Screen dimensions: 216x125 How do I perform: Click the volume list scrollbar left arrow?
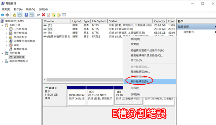(44, 80)
